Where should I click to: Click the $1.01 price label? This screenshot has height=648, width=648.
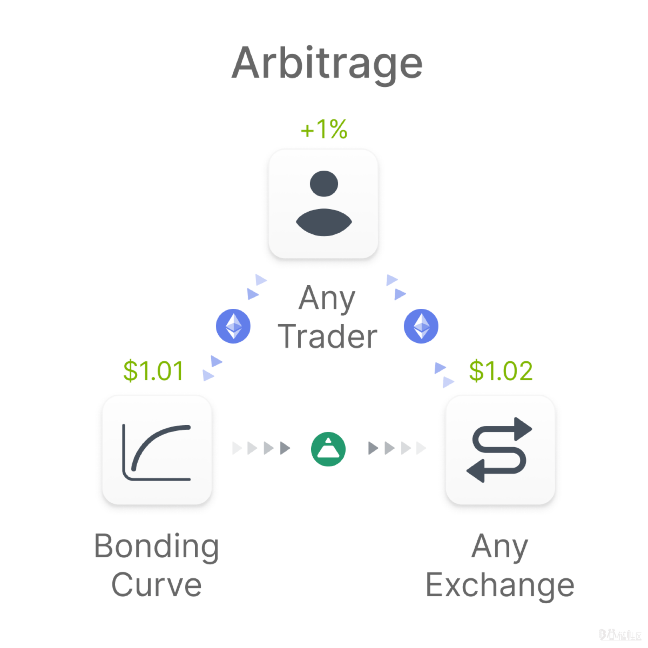point(153,371)
